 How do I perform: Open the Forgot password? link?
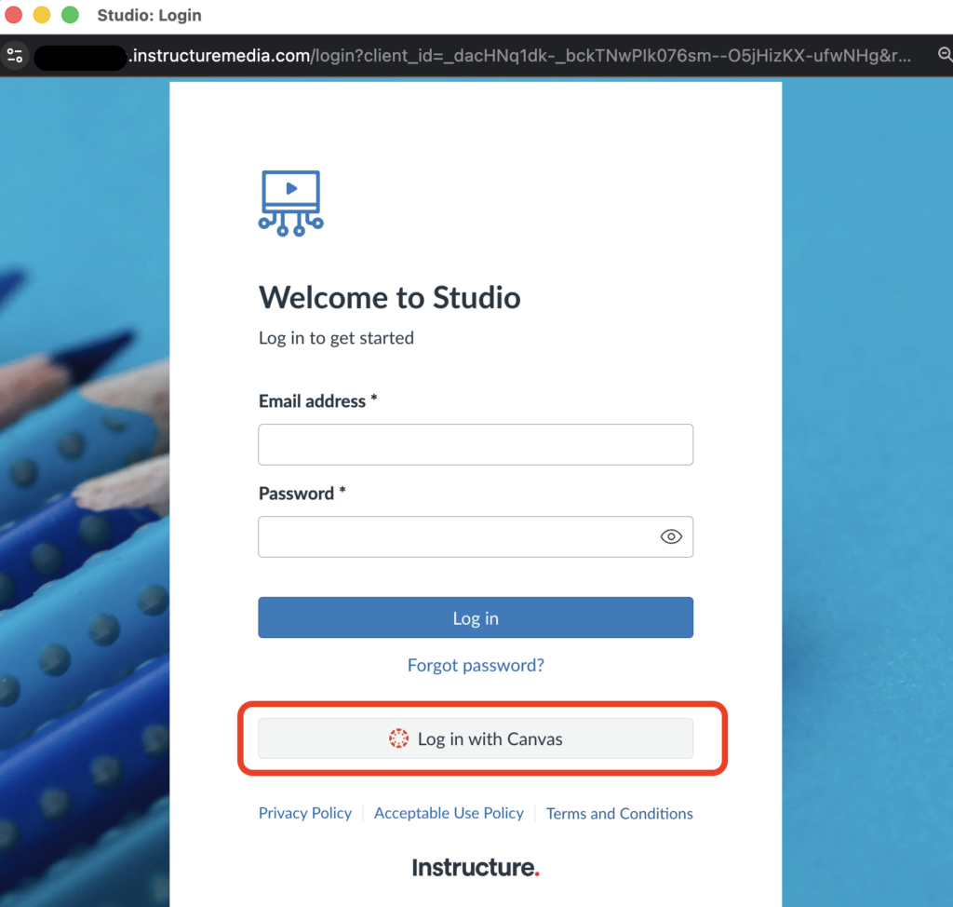476,665
